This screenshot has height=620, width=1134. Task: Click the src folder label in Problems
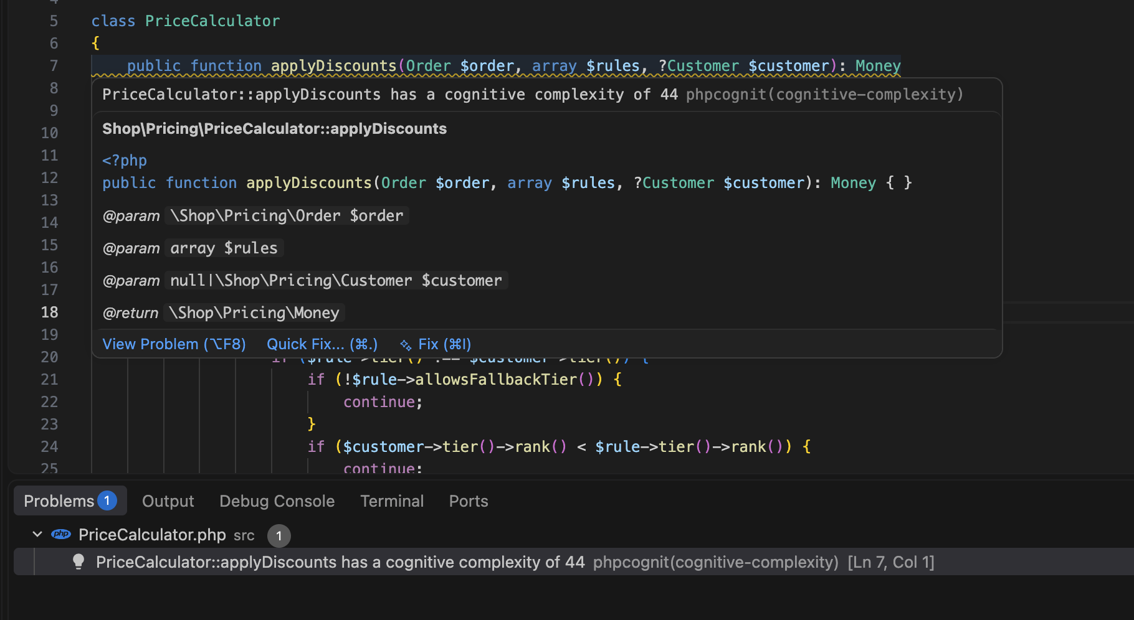point(244,535)
